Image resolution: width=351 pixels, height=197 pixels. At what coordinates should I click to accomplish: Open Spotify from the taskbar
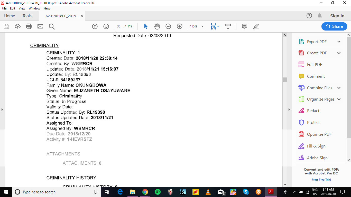(x=158, y=192)
